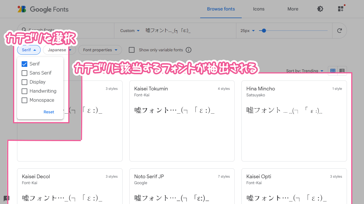Check the Handwriting checkbox
364x204 pixels.
pos(24,91)
